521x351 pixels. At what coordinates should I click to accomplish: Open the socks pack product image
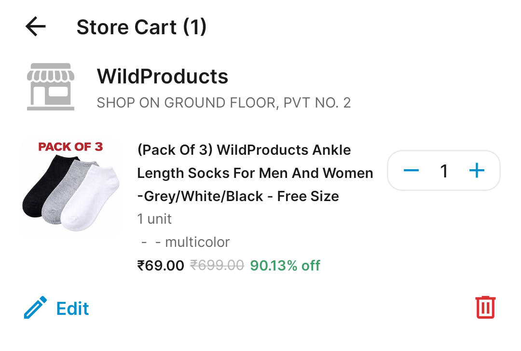(70, 187)
